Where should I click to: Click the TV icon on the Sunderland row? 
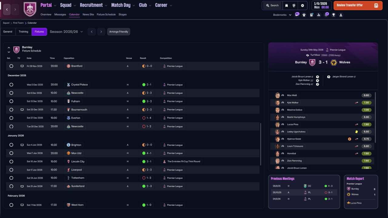click(22, 186)
